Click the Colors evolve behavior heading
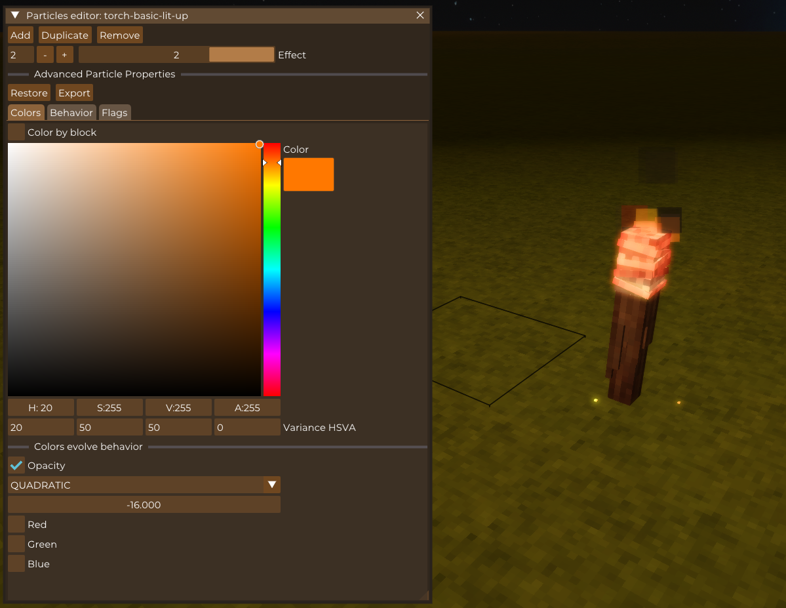This screenshot has height=608, width=786. coord(88,447)
